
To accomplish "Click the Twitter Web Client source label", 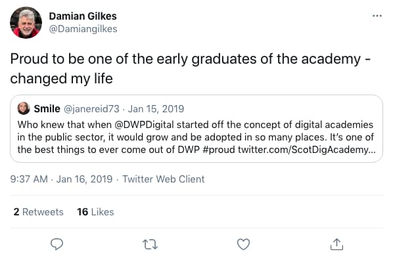I will point(164,179).
